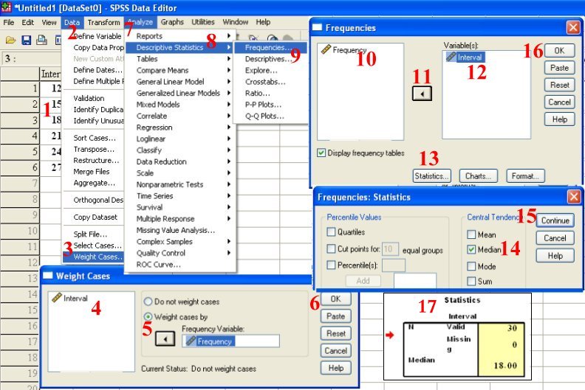Click ruler icon beside Interval in Weight Cases
Viewport: 585px width, 390px height.
(57, 298)
